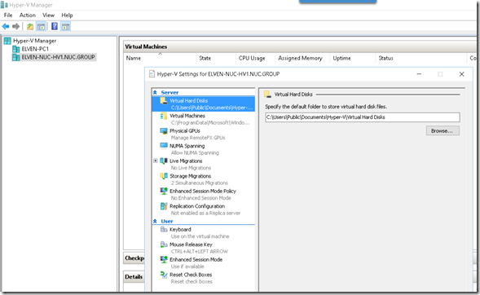Collapse the Server section chevron

(155, 92)
